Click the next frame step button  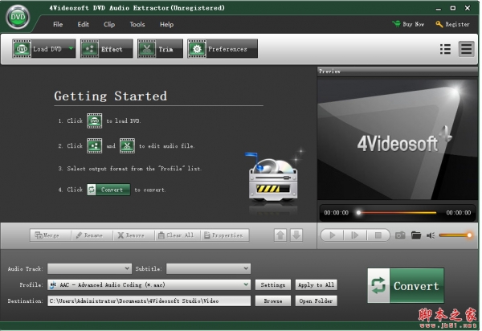[x=355, y=235]
